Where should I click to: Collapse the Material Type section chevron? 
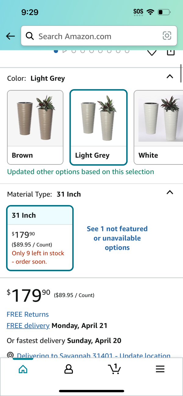point(170,193)
